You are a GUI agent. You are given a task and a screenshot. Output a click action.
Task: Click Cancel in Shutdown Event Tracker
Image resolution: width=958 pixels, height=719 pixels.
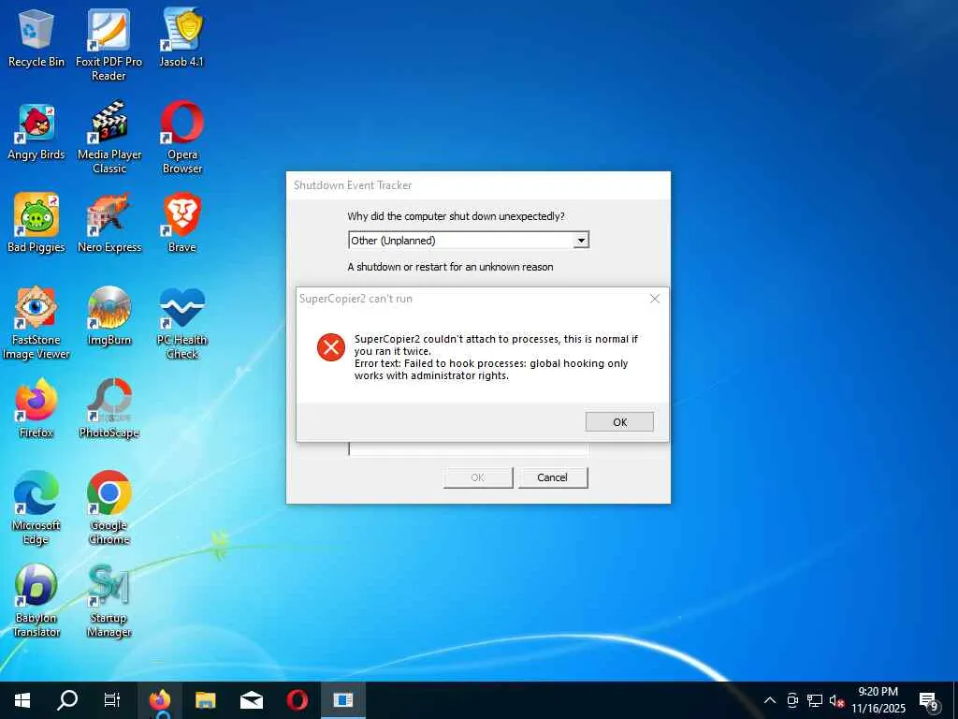click(x=553, y=477)
